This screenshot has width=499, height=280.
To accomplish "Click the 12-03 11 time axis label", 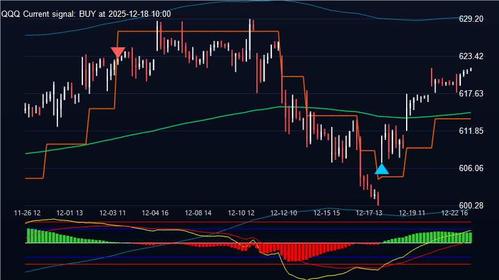I will pyautogui.click(x=113, y=213).
